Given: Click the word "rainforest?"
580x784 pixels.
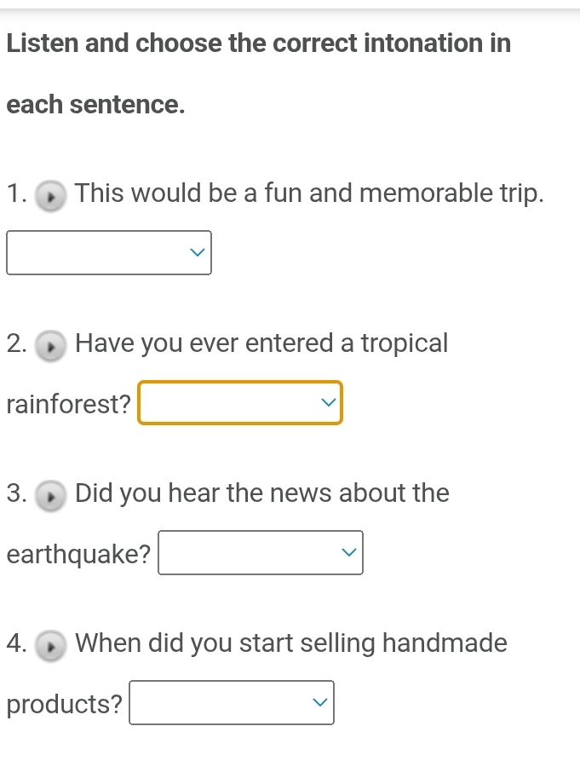Looking at the screenshot, I should click(x=68, y=404).
